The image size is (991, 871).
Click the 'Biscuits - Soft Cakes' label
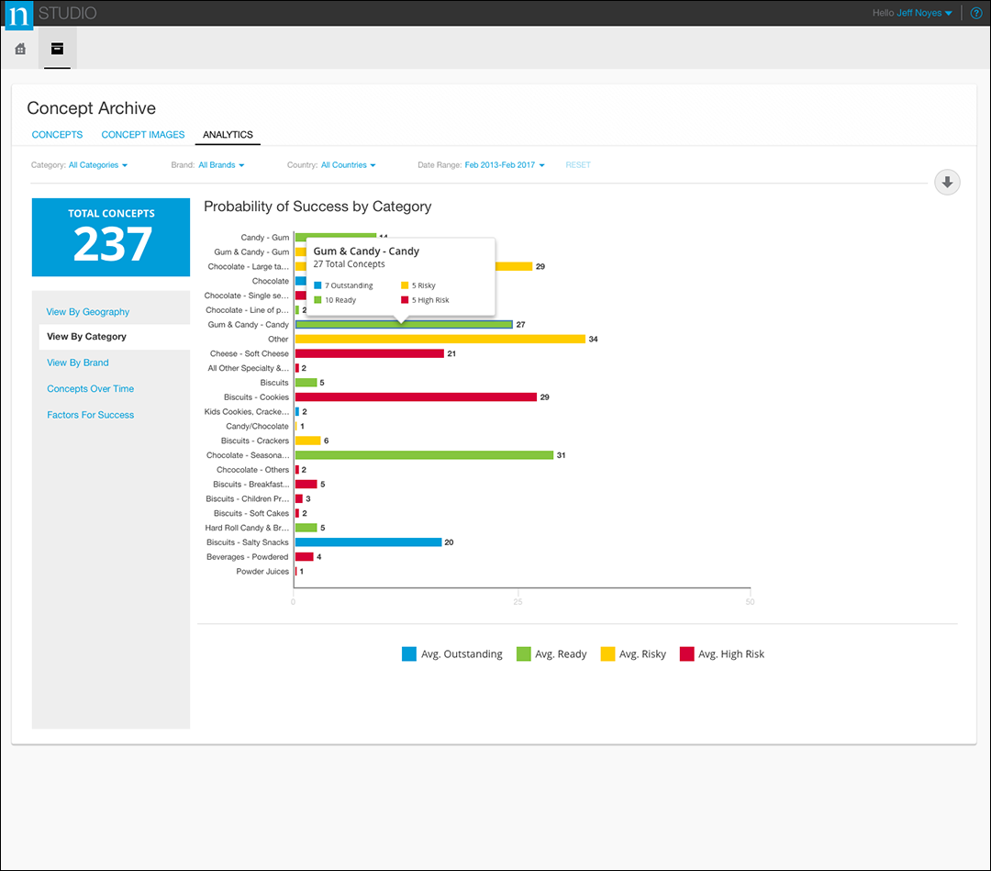(251, 513)
